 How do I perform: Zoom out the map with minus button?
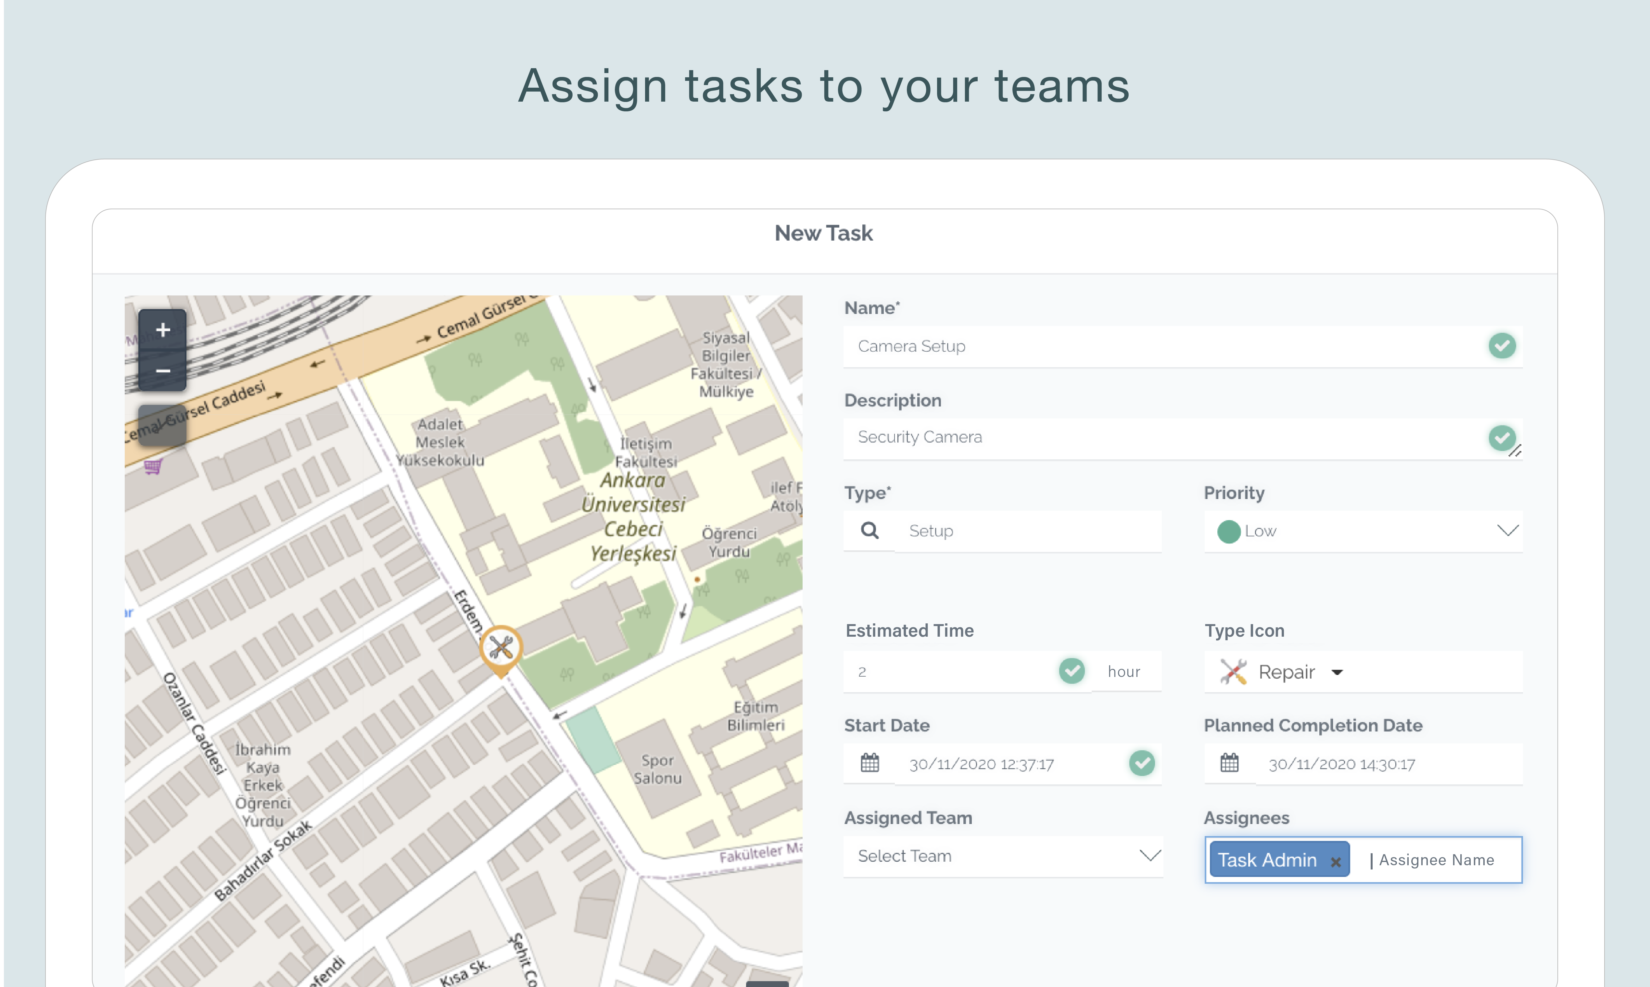(162, 370)
